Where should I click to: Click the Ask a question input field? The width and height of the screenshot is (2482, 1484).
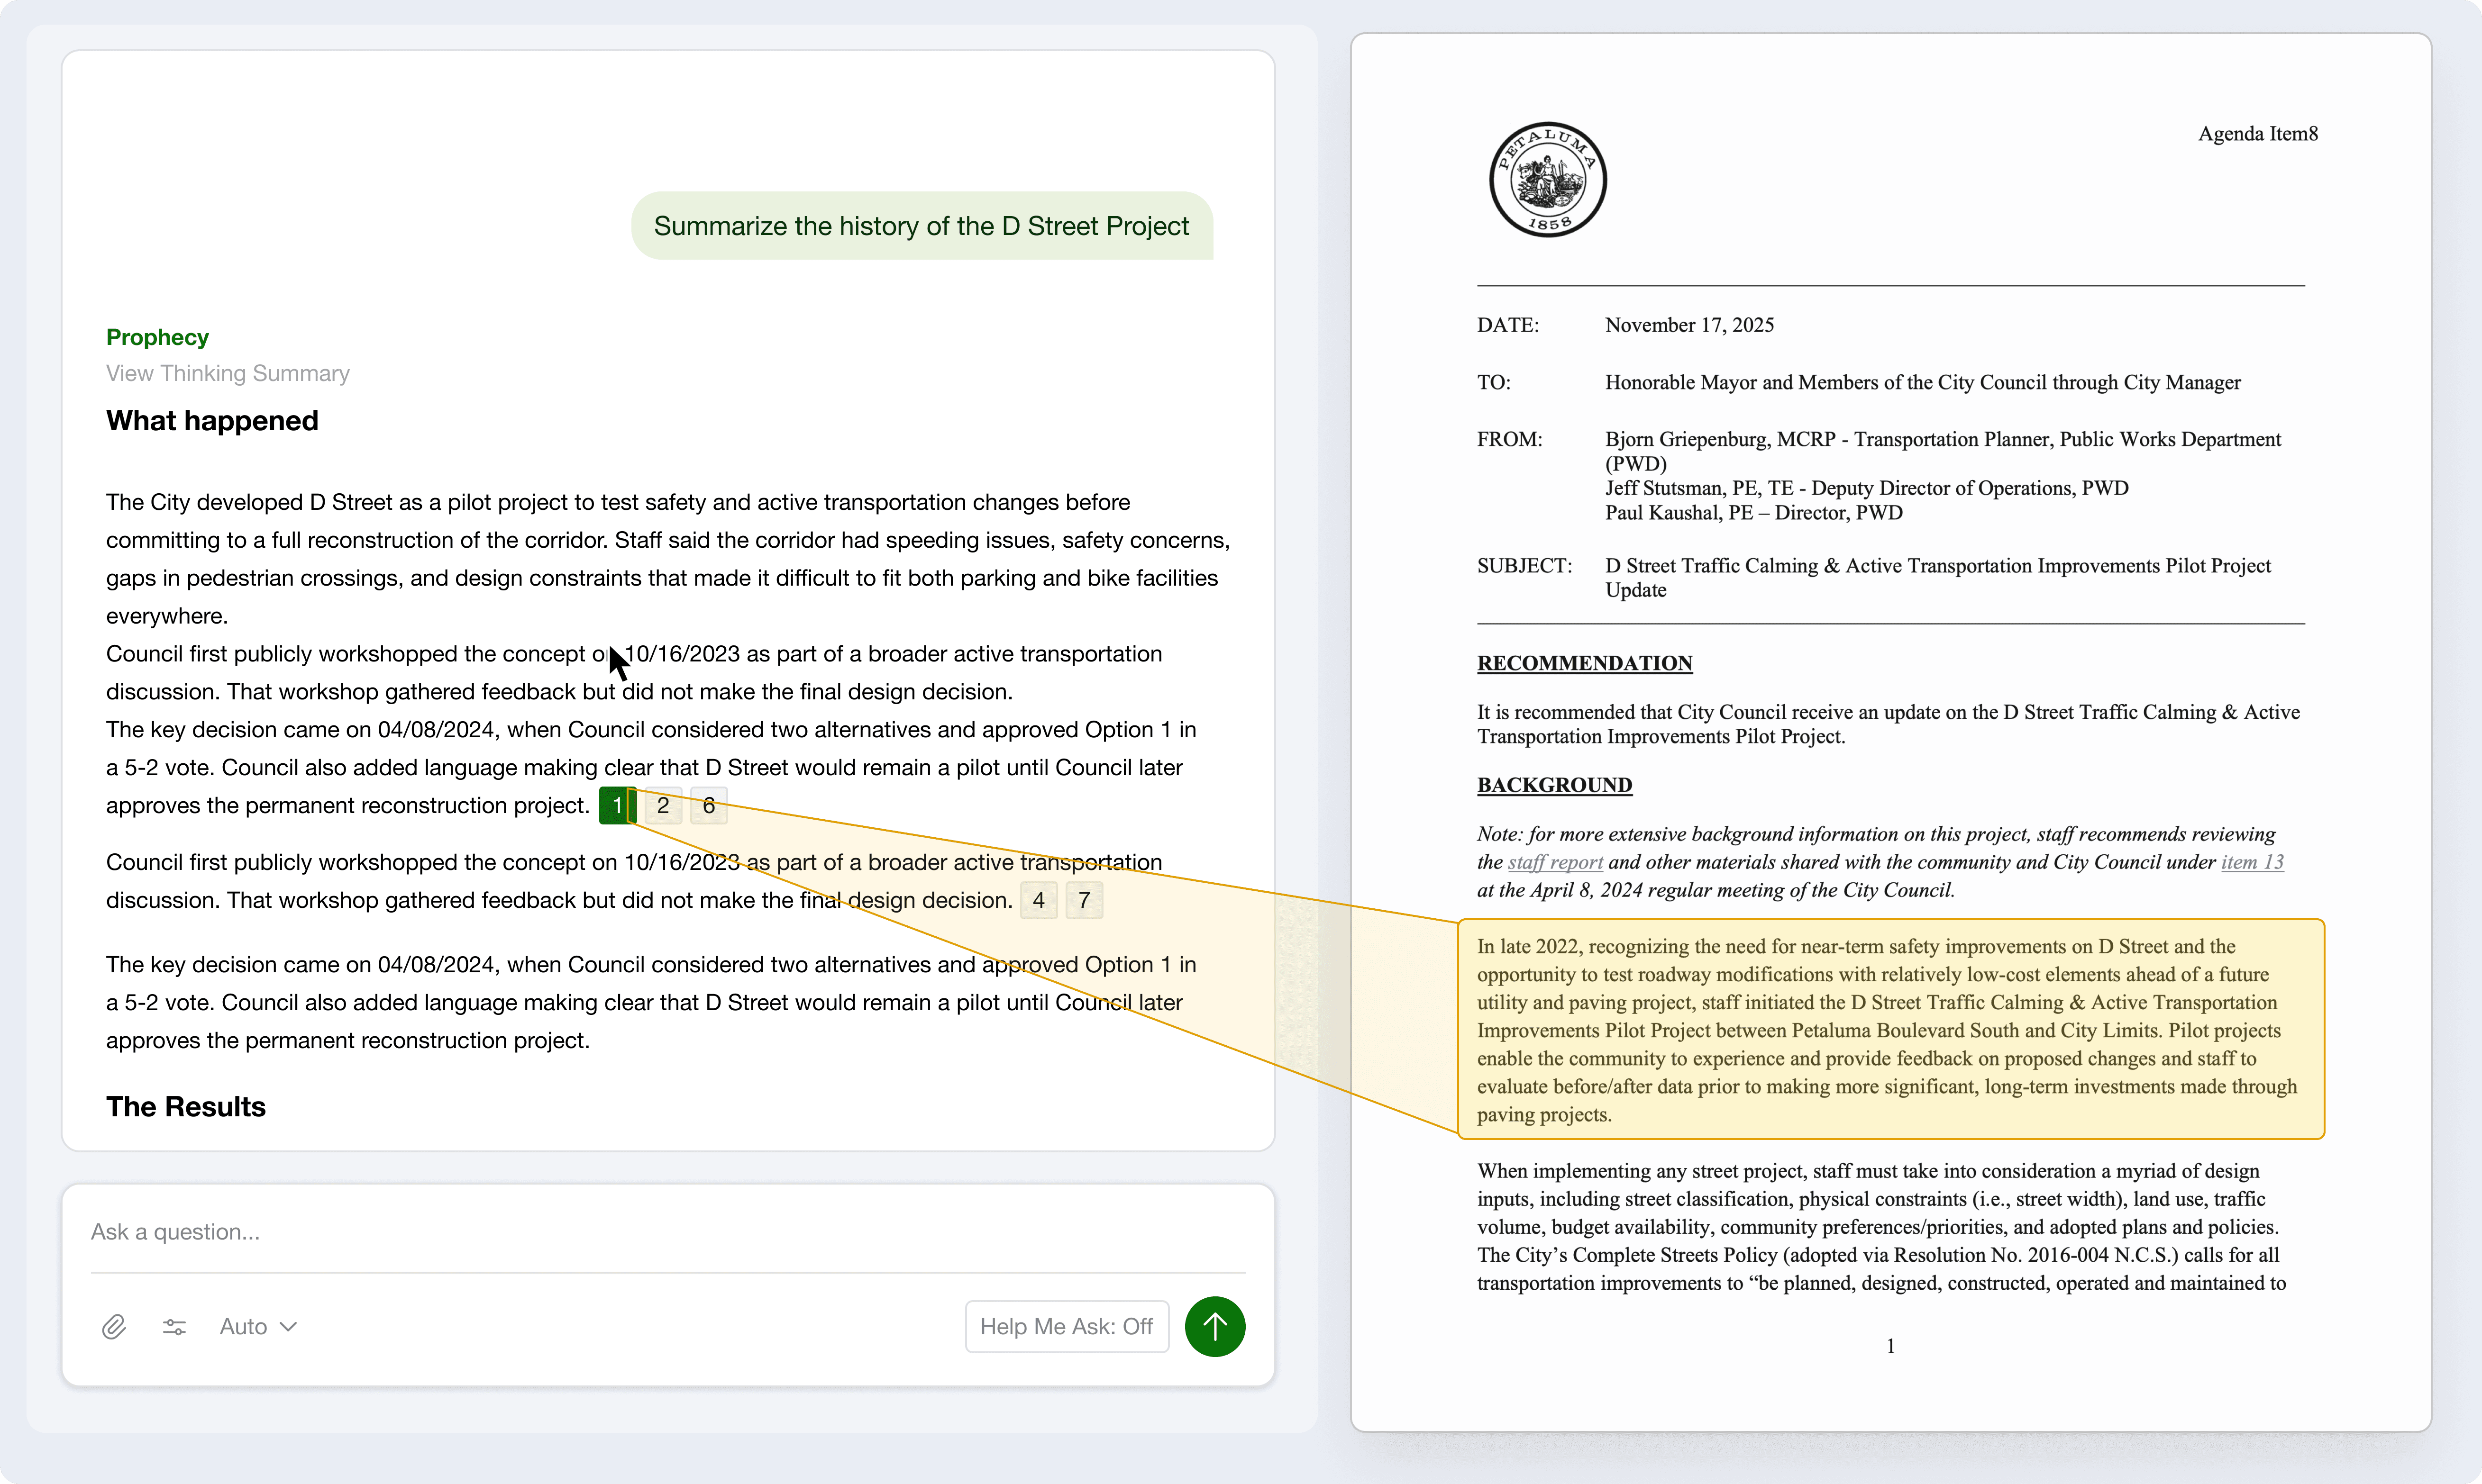[666, 1232]
